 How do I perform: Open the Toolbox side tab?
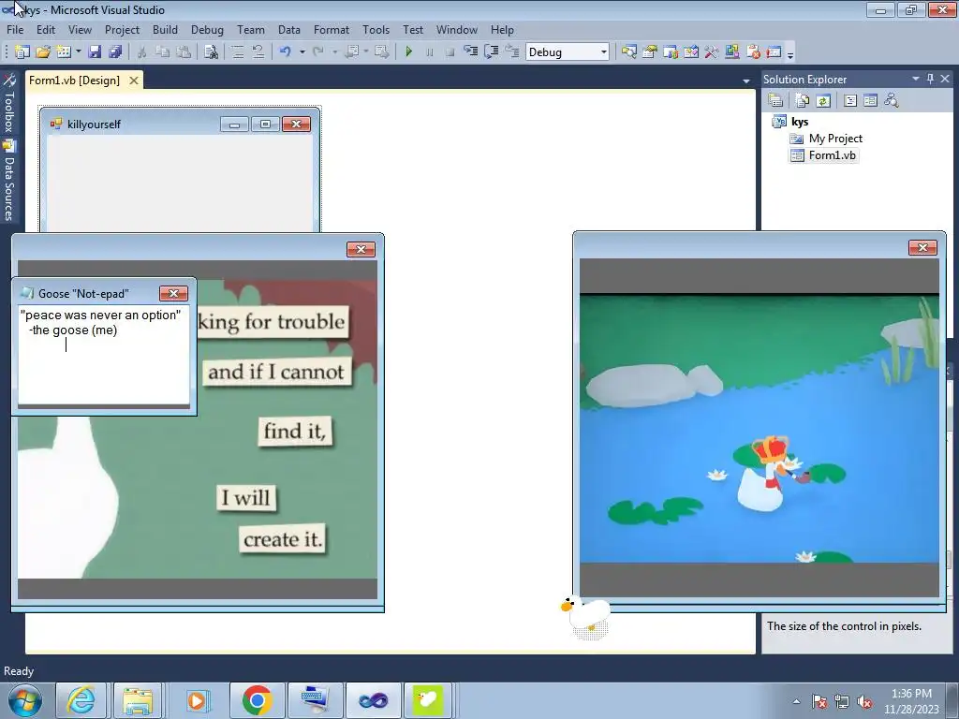[8, 104]
